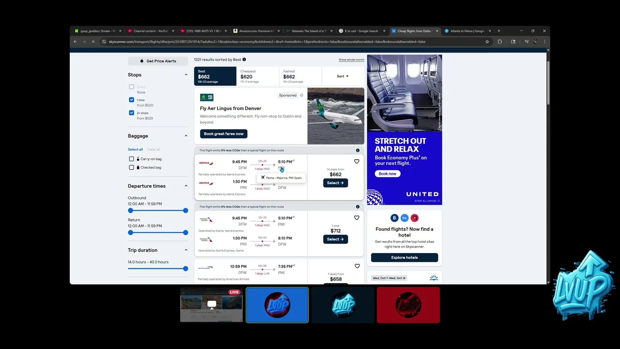Close the Cheap flights from Dallas tab
Viewport: 620px width, 349px height.
click(437, 31)
